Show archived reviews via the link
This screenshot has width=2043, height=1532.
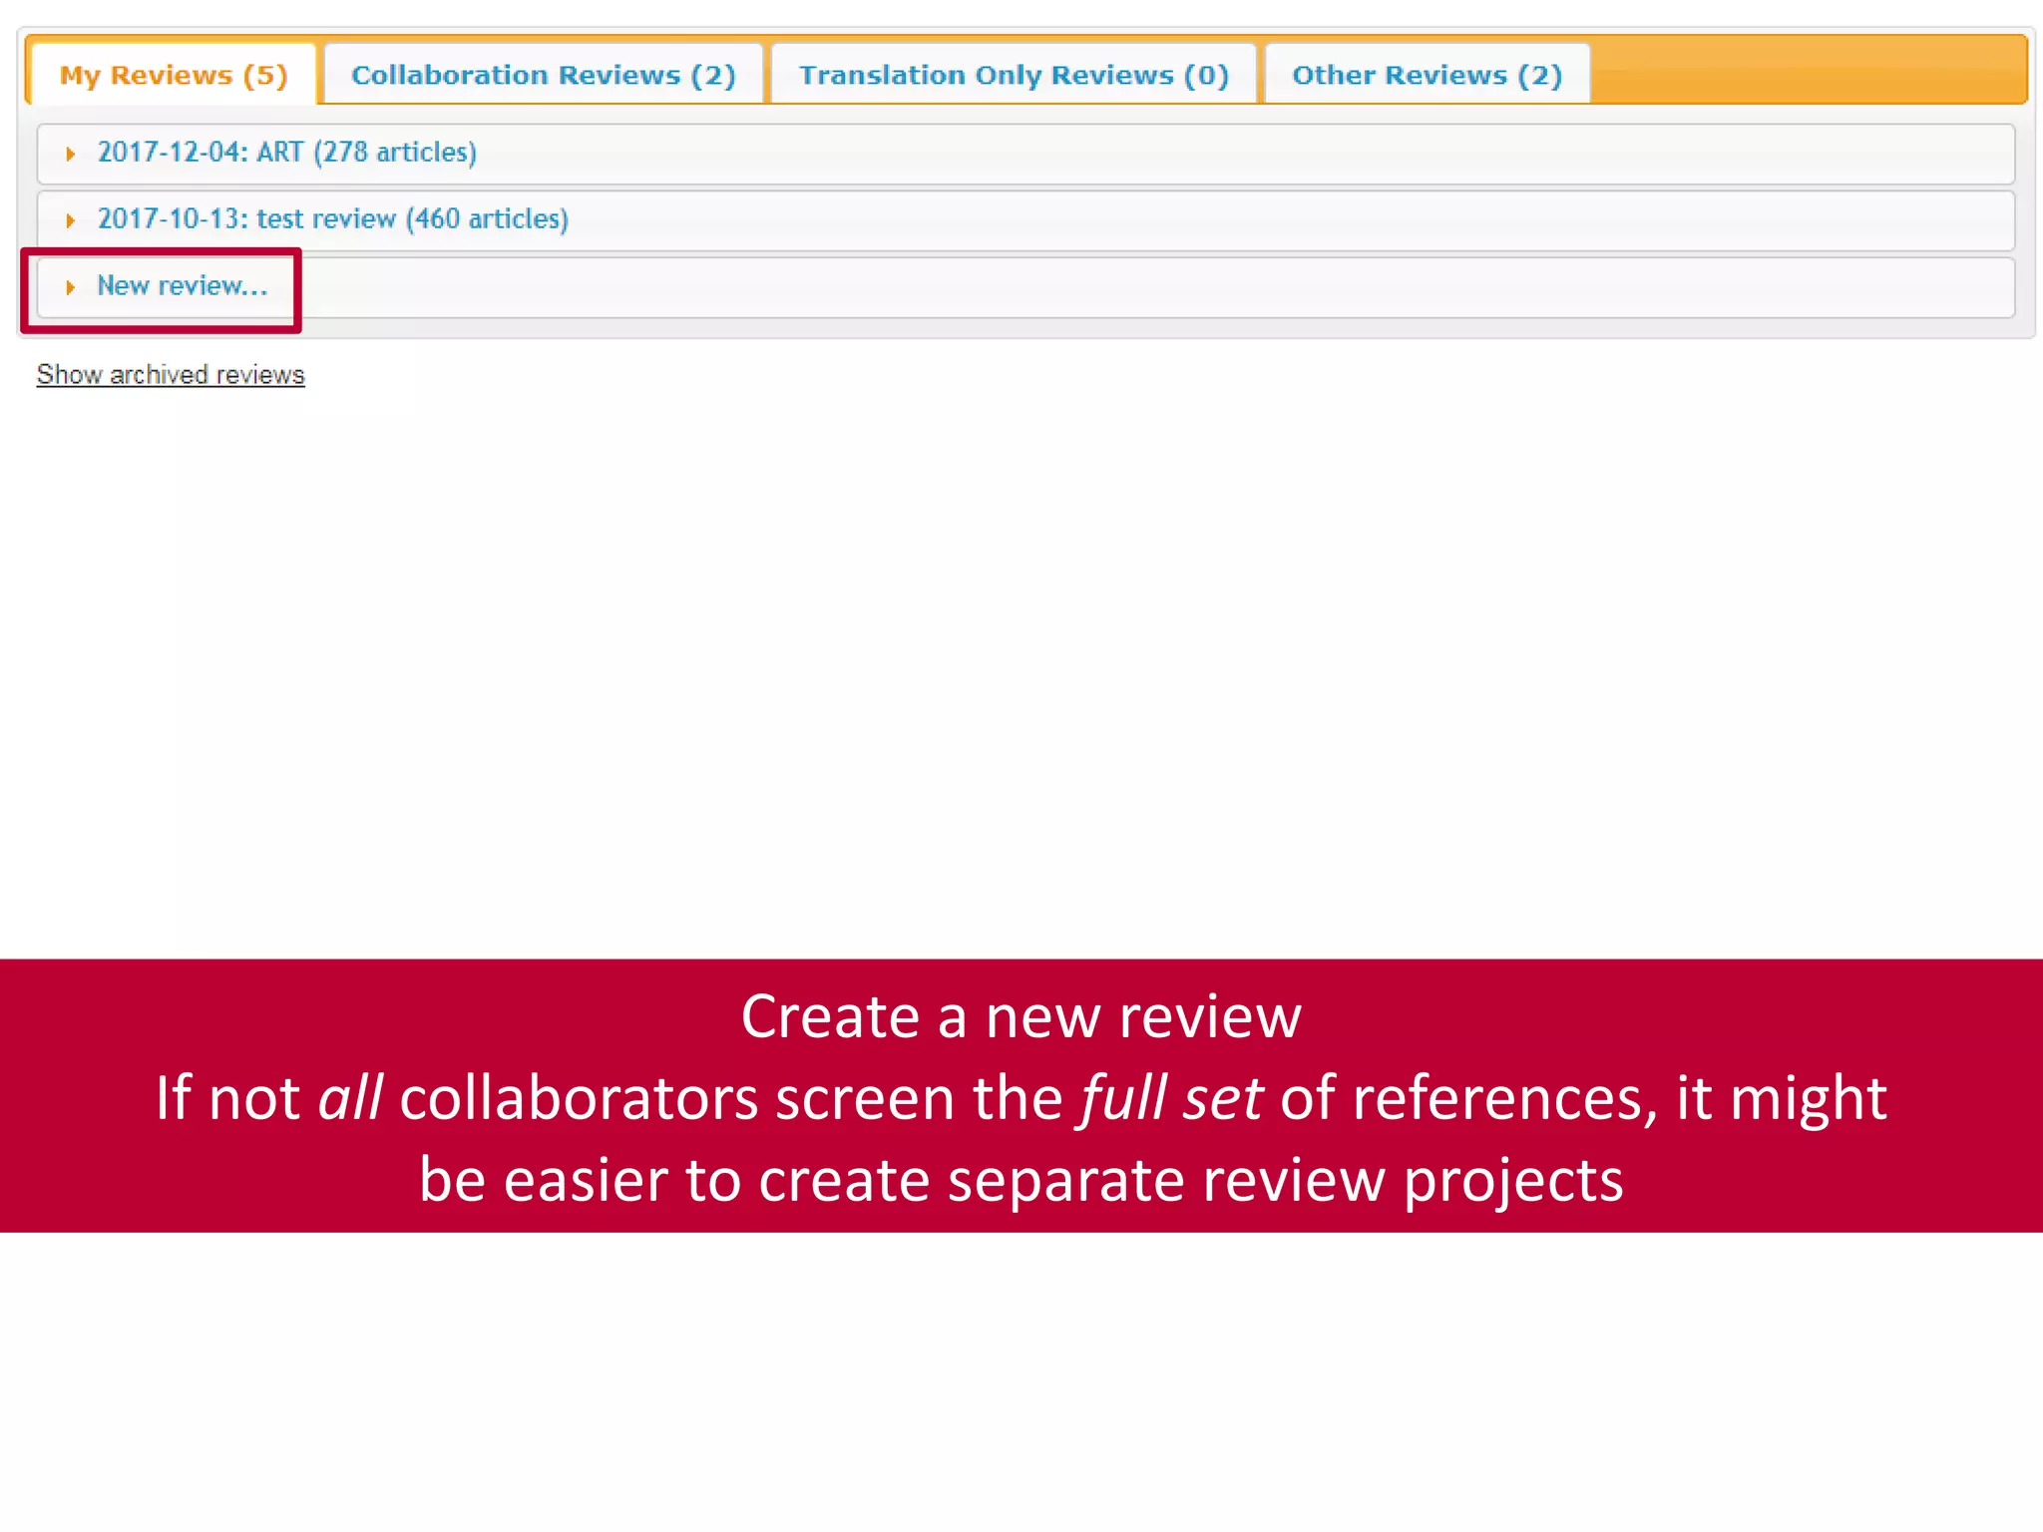tap(171, 375)
